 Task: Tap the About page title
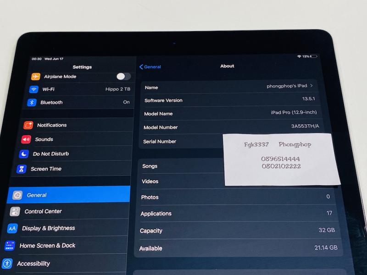(x=227, y=66)
